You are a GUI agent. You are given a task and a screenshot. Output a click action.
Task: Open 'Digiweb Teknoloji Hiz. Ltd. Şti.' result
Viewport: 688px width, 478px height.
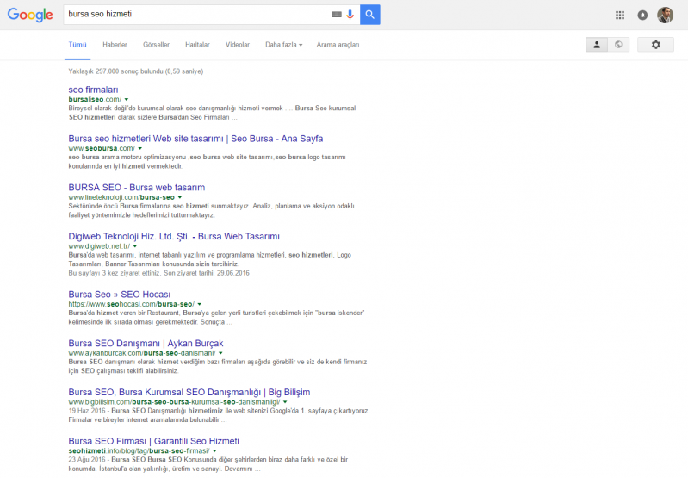pos(174,236)
